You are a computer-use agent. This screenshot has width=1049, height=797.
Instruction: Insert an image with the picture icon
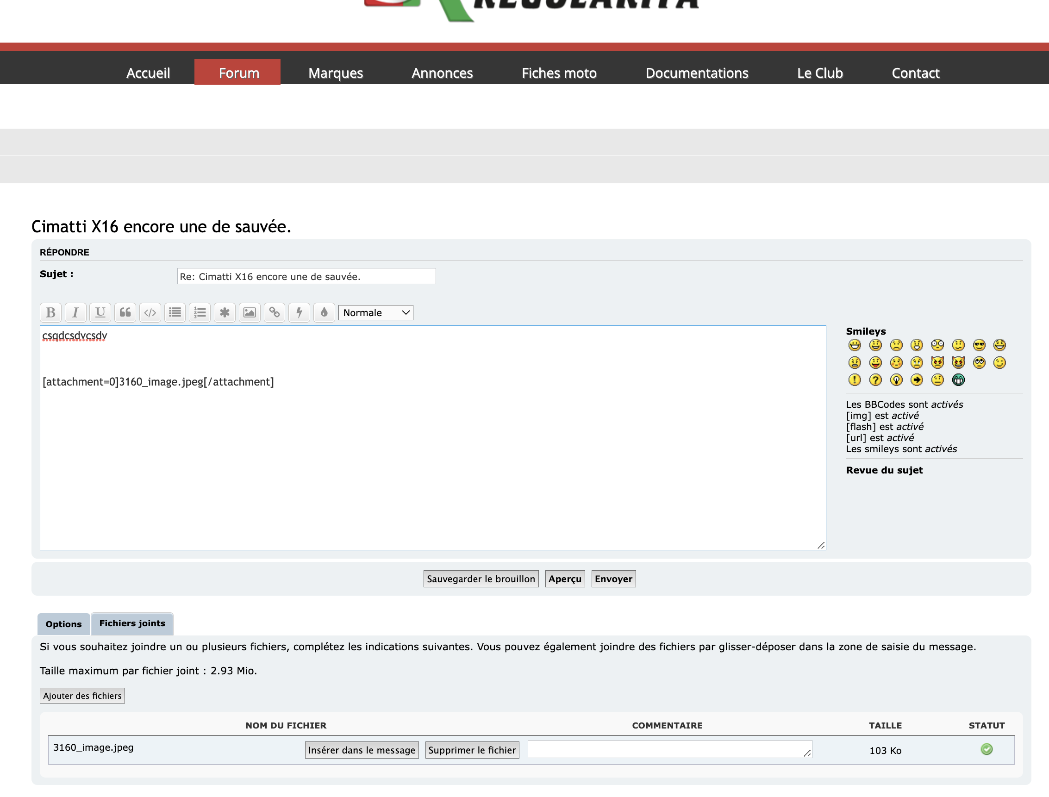tap(250, 312)
